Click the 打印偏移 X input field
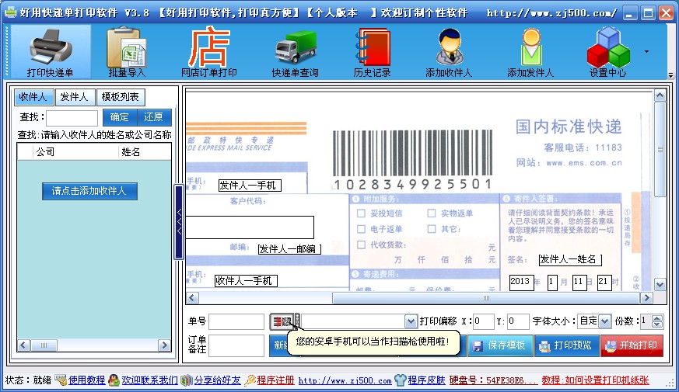Image resolution: width=679 pixels, height=392 pixels. [x=483, y=321]
